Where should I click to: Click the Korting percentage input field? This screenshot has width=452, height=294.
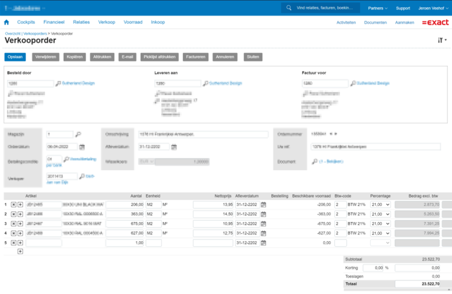pos(373,268)
